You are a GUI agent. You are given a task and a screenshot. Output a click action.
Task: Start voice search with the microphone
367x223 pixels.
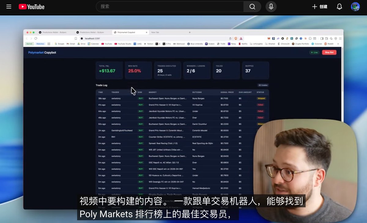271,6
